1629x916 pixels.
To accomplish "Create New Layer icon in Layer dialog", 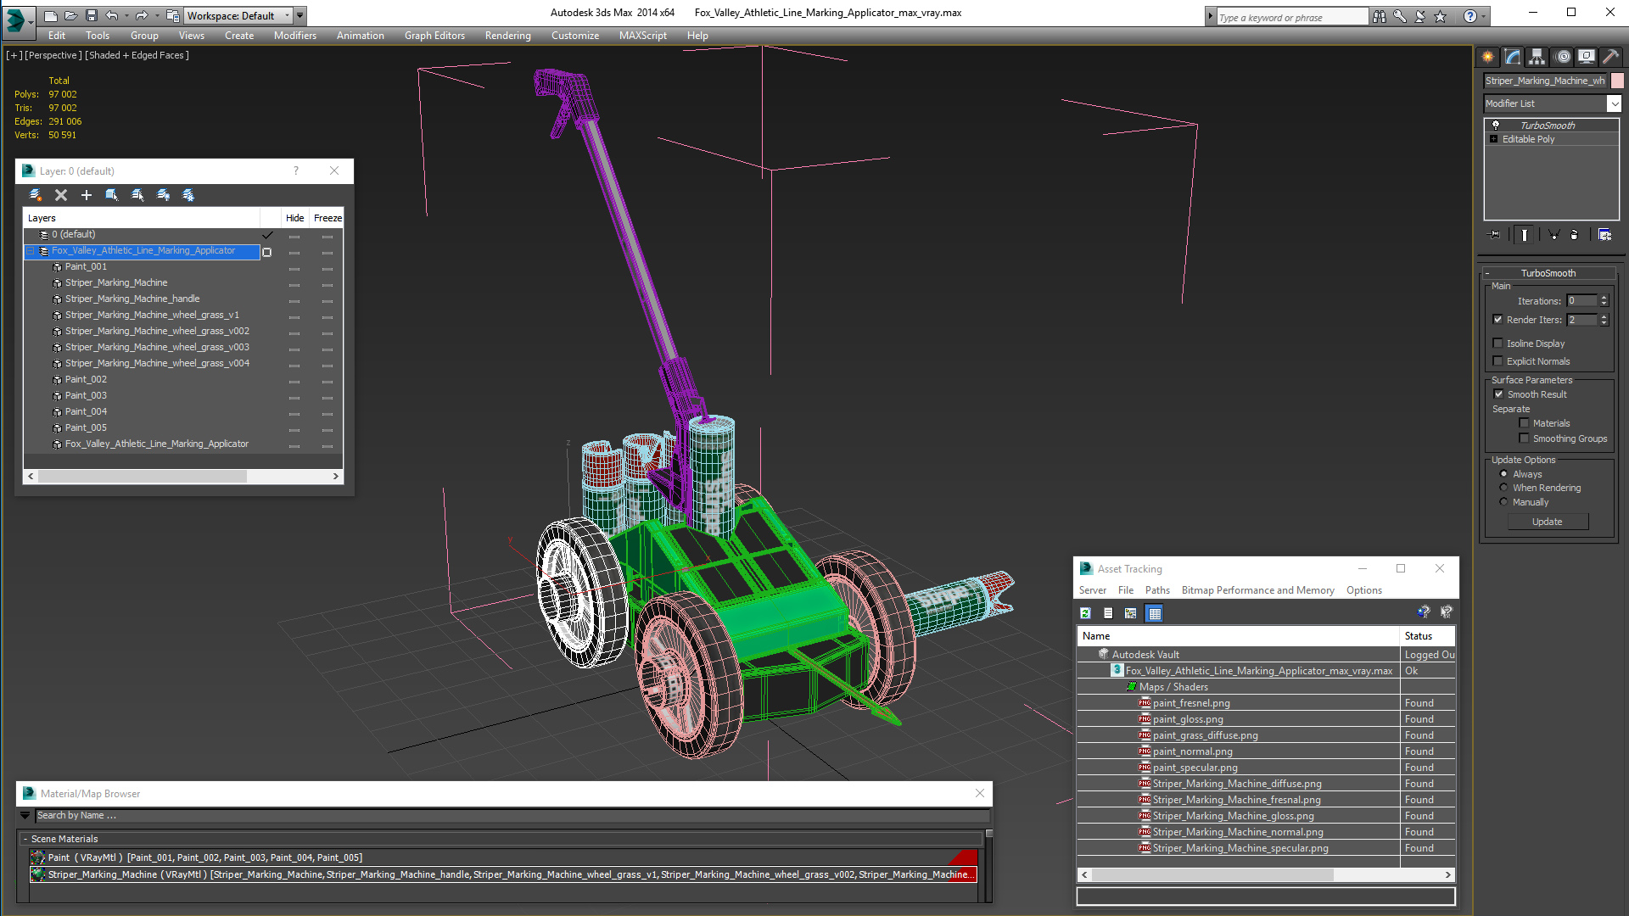I will coord(36,195).
